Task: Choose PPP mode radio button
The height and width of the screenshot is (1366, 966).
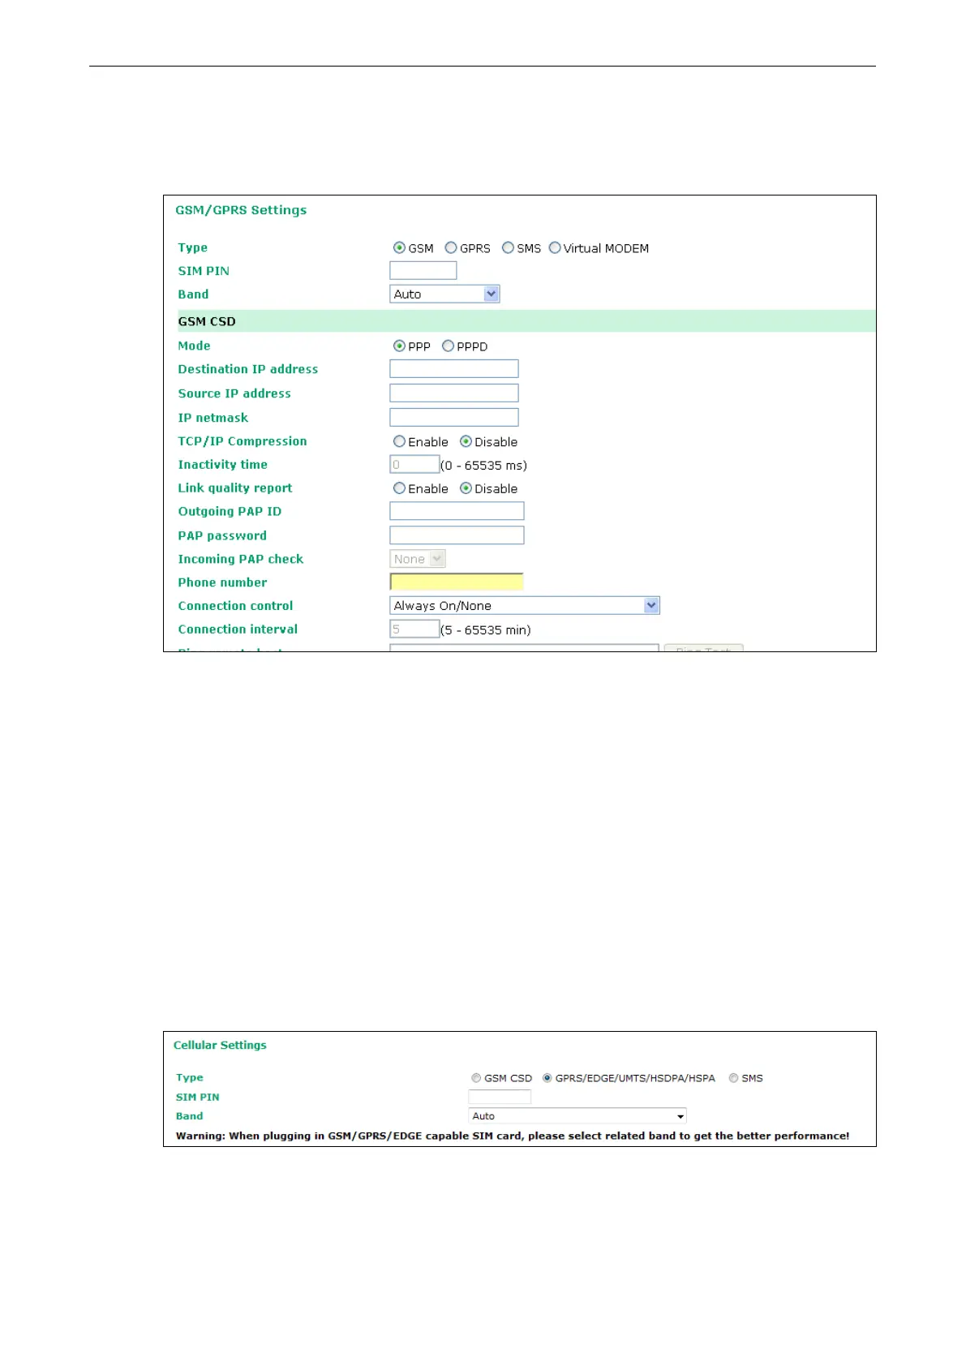Action: click(x=399, y=346)
